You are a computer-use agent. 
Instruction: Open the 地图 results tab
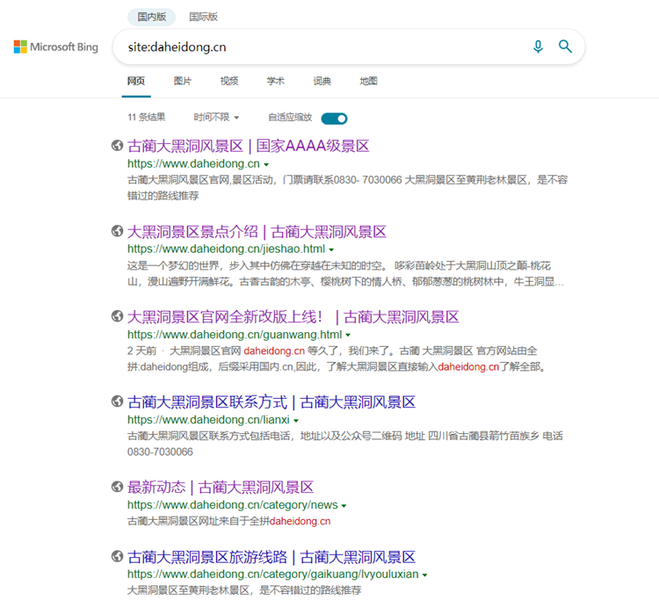coord(368,81)
